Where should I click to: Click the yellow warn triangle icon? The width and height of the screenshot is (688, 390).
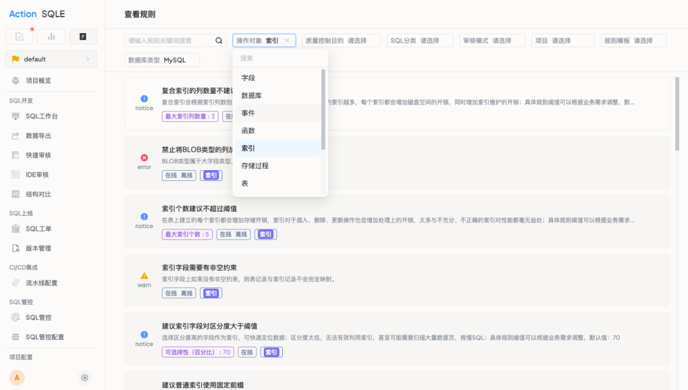[x=144, y=275]
